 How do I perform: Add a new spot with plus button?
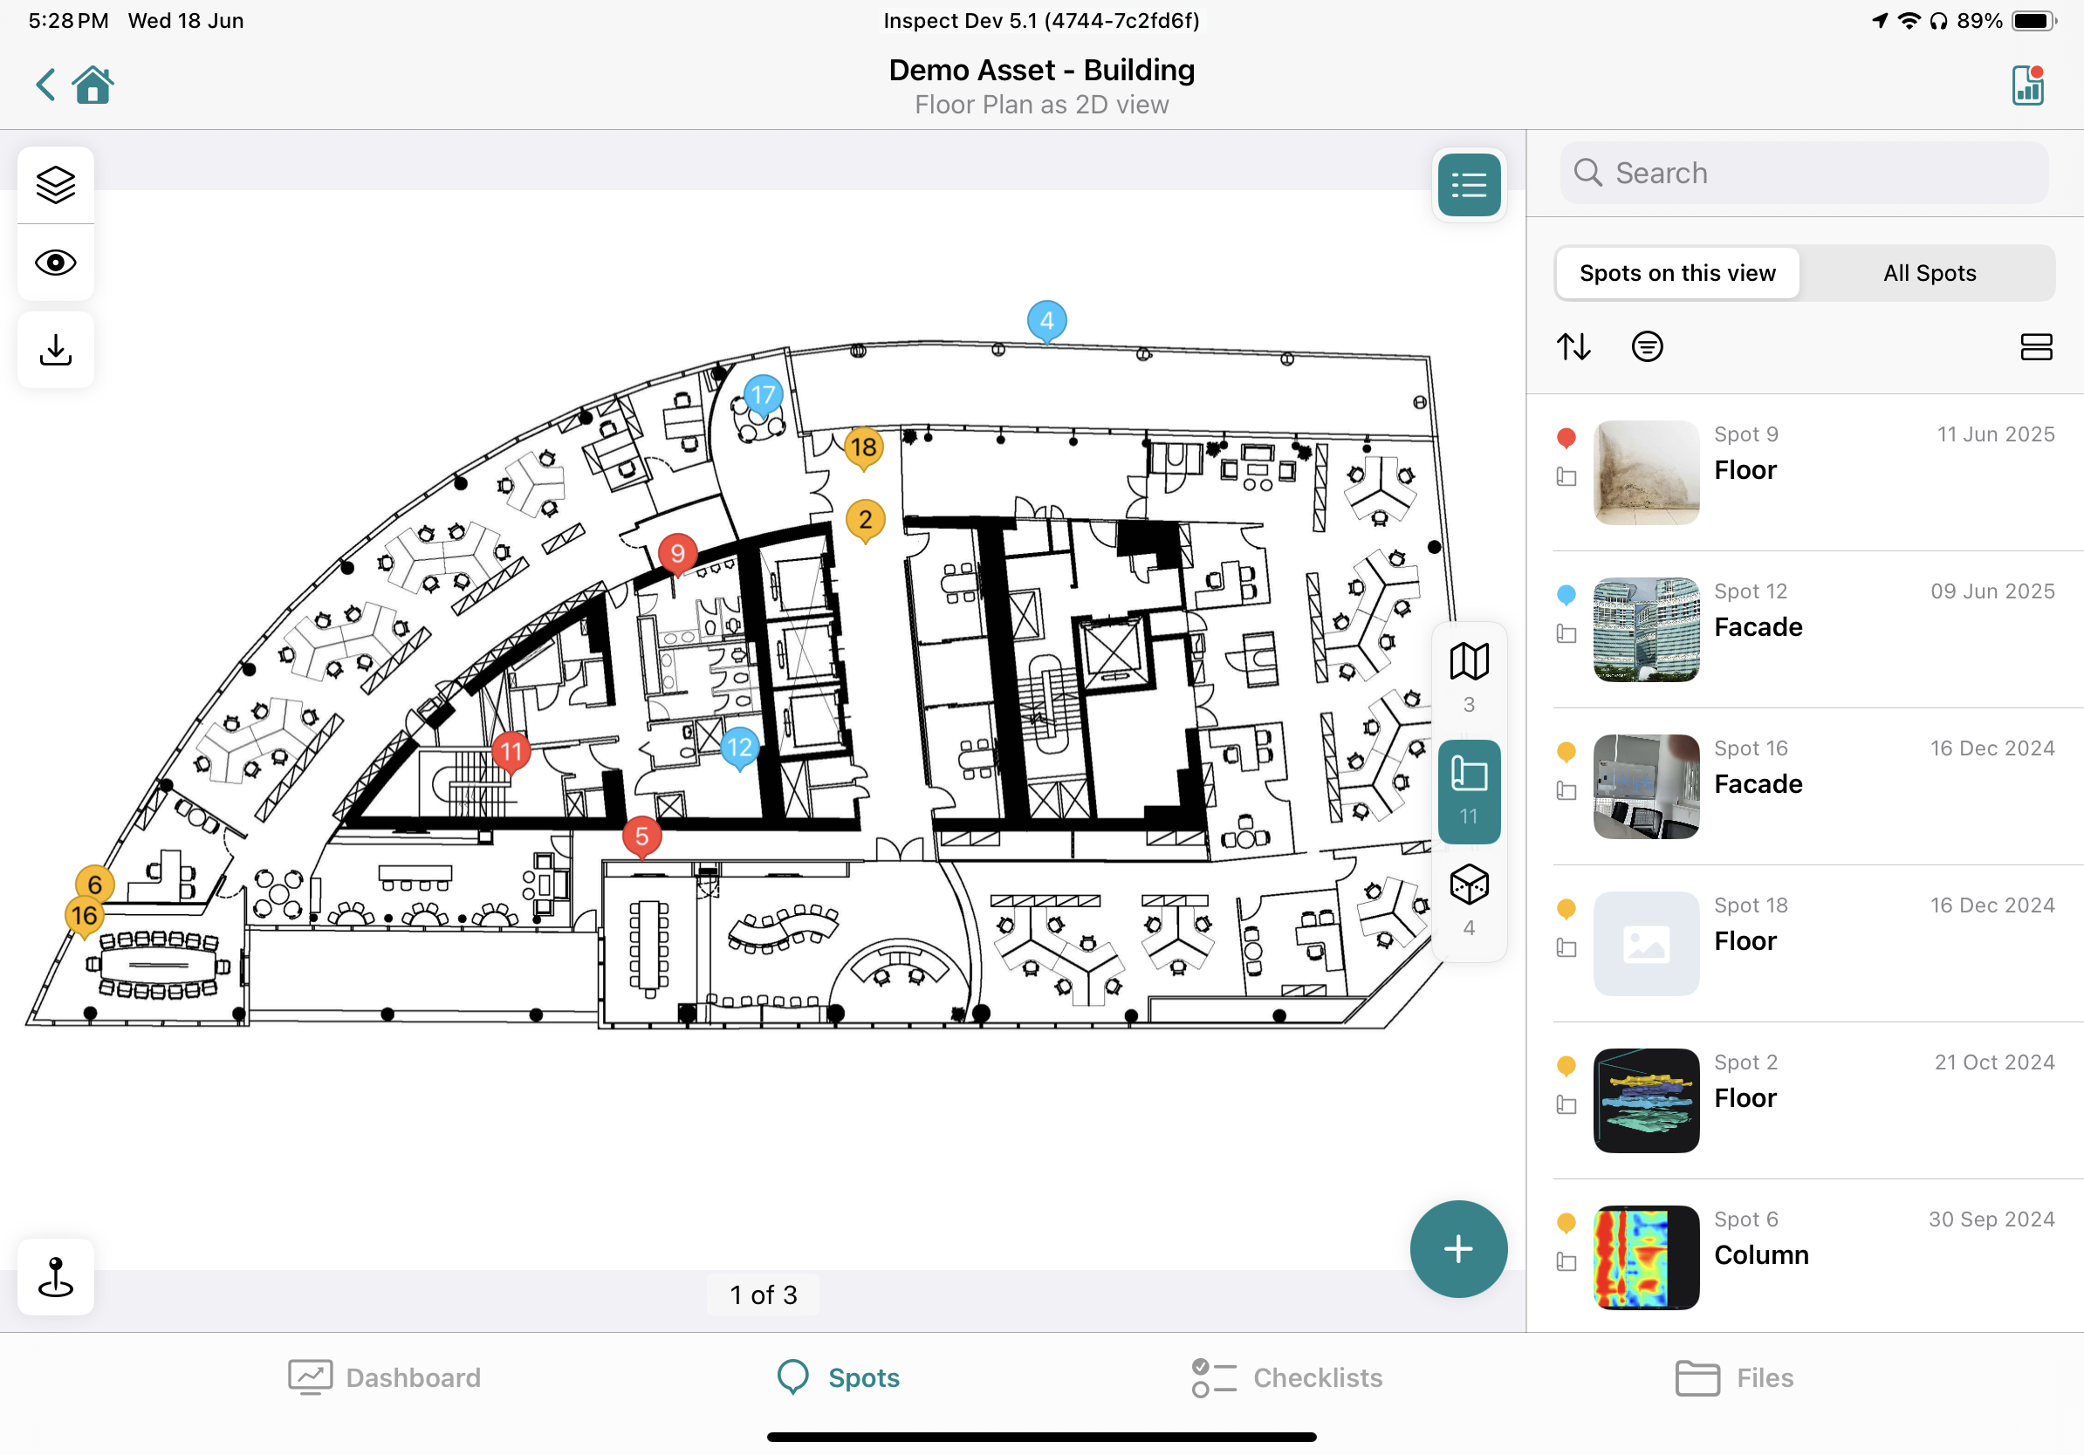click(1457, 1249)
